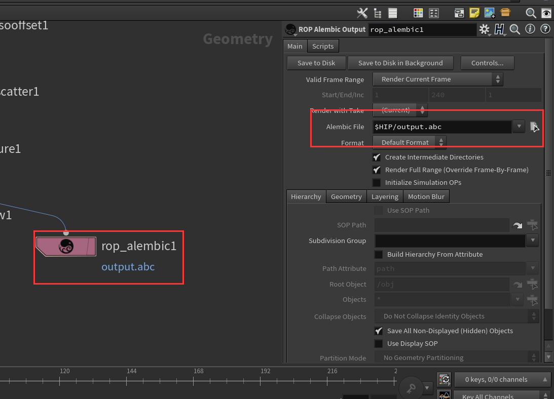
Task: Expand the Alembic File dropdown arrow
Action: (518, 127)
